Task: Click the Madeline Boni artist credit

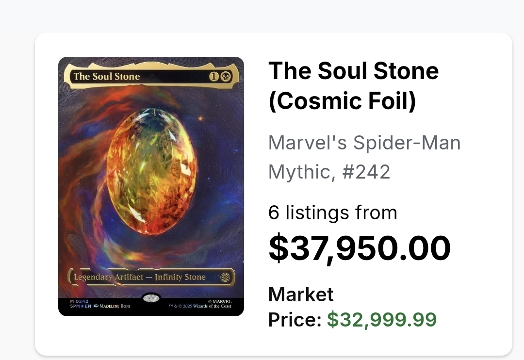Action: 115,306
